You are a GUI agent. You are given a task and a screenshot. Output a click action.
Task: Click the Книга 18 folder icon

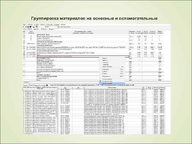click(x=26, y=121)
